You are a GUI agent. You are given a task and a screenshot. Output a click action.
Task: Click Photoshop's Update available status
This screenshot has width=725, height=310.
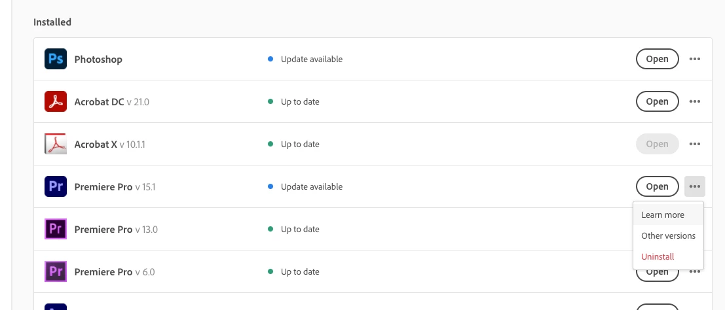click(305, 59)
